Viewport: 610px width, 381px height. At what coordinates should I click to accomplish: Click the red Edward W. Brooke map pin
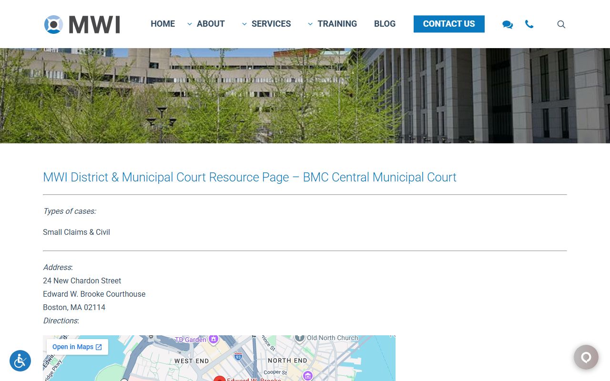click(x=219, y=379)
